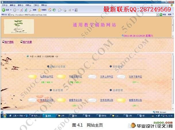Screen dimensions: 175x130
Task: Open the Mail envelope toolbar icon
Action: (59, 10)
